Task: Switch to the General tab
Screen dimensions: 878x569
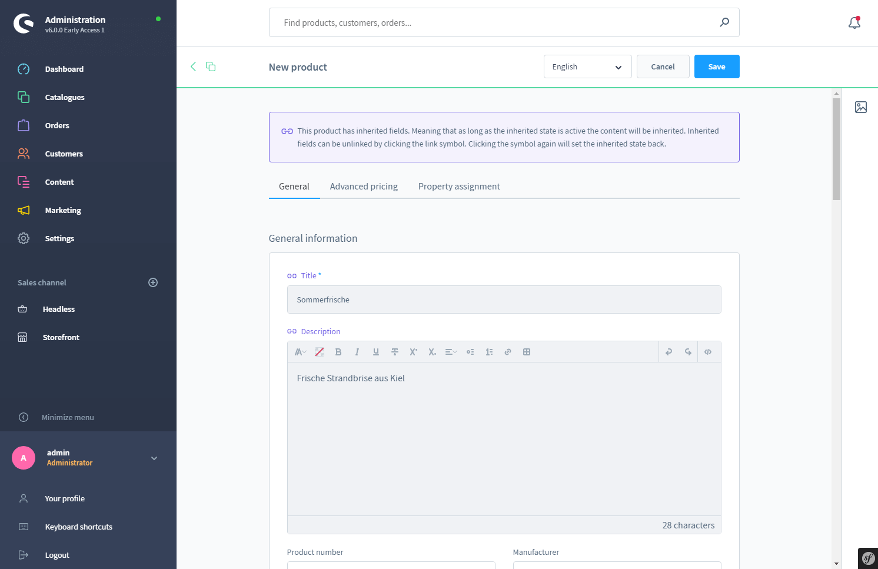Action: click(x=294, y=187)
